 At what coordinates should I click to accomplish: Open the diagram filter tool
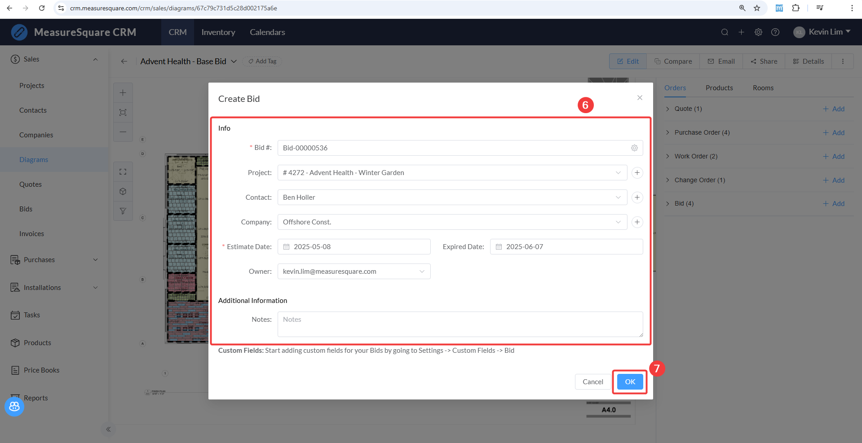tap(123, 211)
